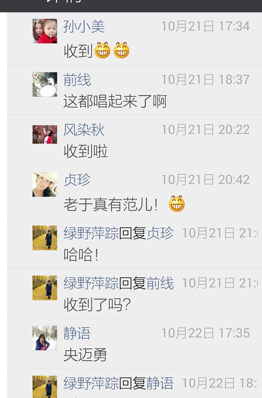Open the username 孙小美
The image size is (262, 398).
(84, 26)
